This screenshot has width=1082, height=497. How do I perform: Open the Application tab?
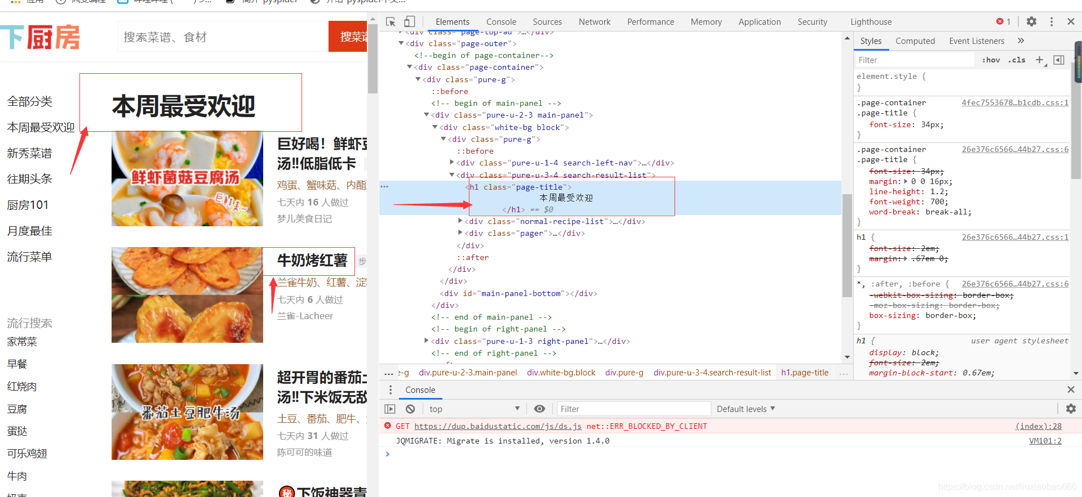tap(760, 22)
